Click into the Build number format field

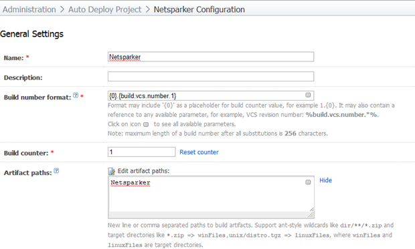coord(211,95)
